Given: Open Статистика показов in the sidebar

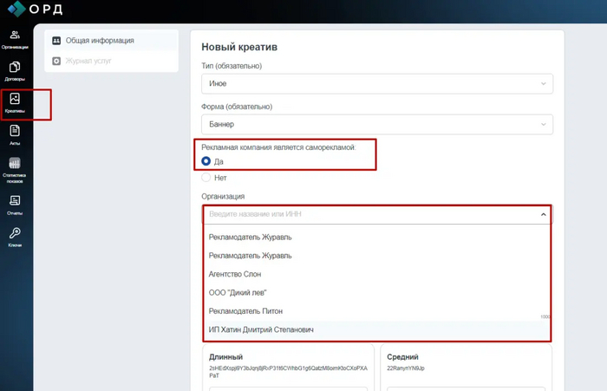Looking at the screenshot, I should coord(16,169).
